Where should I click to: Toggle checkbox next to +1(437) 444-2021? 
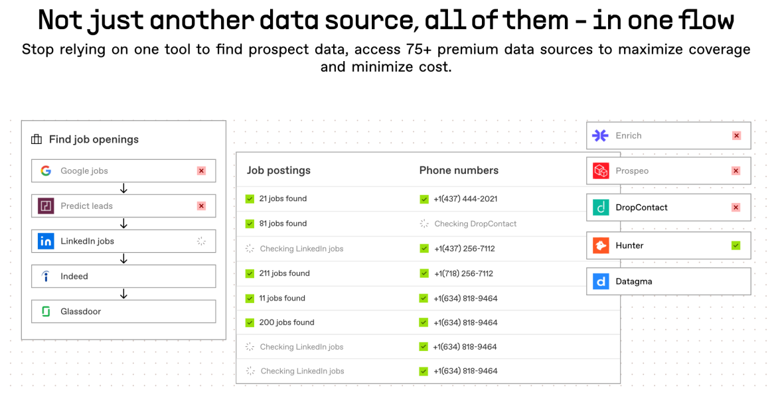[x=424, y=199]
